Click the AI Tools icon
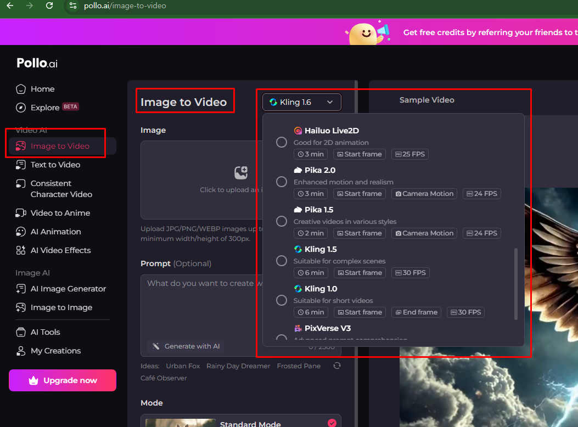This screenshot has width=578, height=427. tap(21, 332)
